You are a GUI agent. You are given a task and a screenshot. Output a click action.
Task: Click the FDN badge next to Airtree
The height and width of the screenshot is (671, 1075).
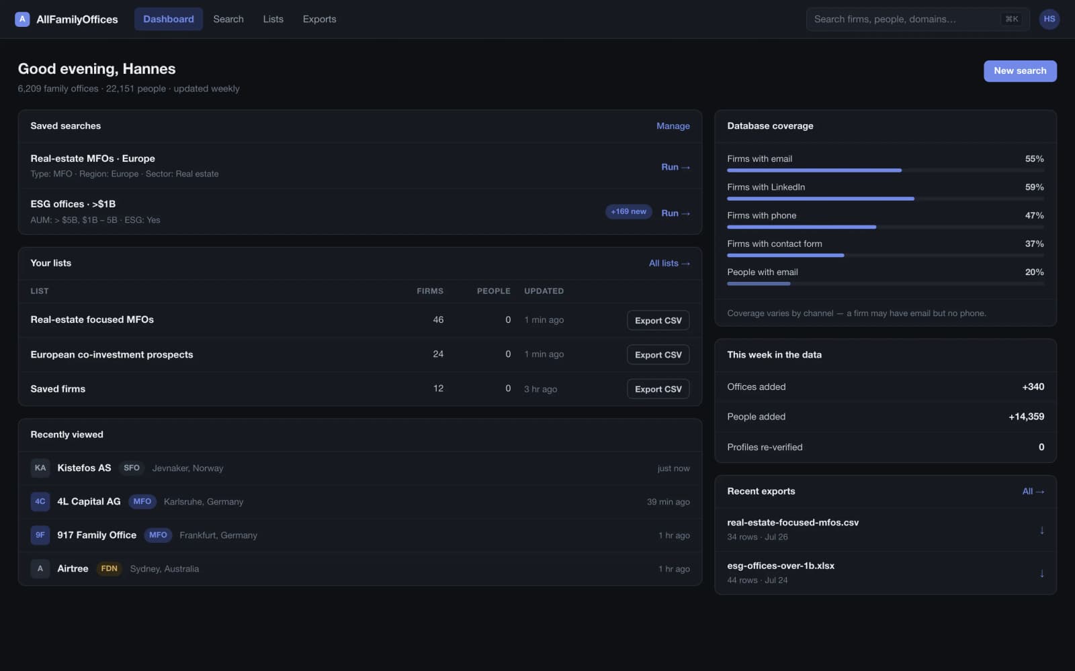(x=109, y=568)
